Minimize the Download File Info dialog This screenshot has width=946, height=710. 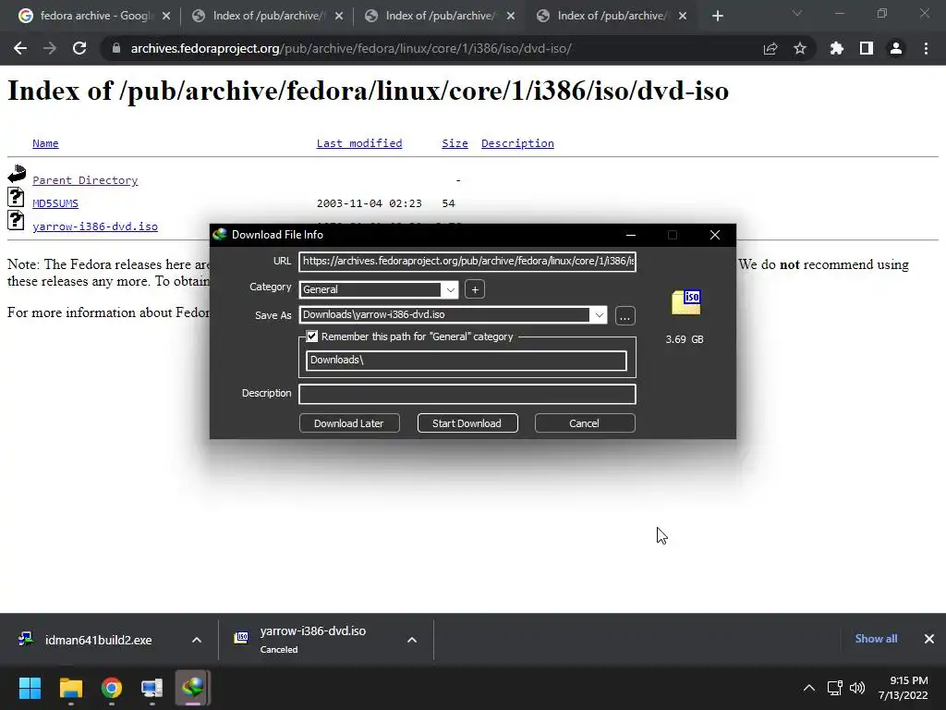[x=630, y=235]
